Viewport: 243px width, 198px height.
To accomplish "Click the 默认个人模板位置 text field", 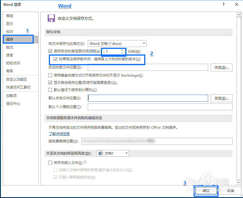I will (160, 107).
